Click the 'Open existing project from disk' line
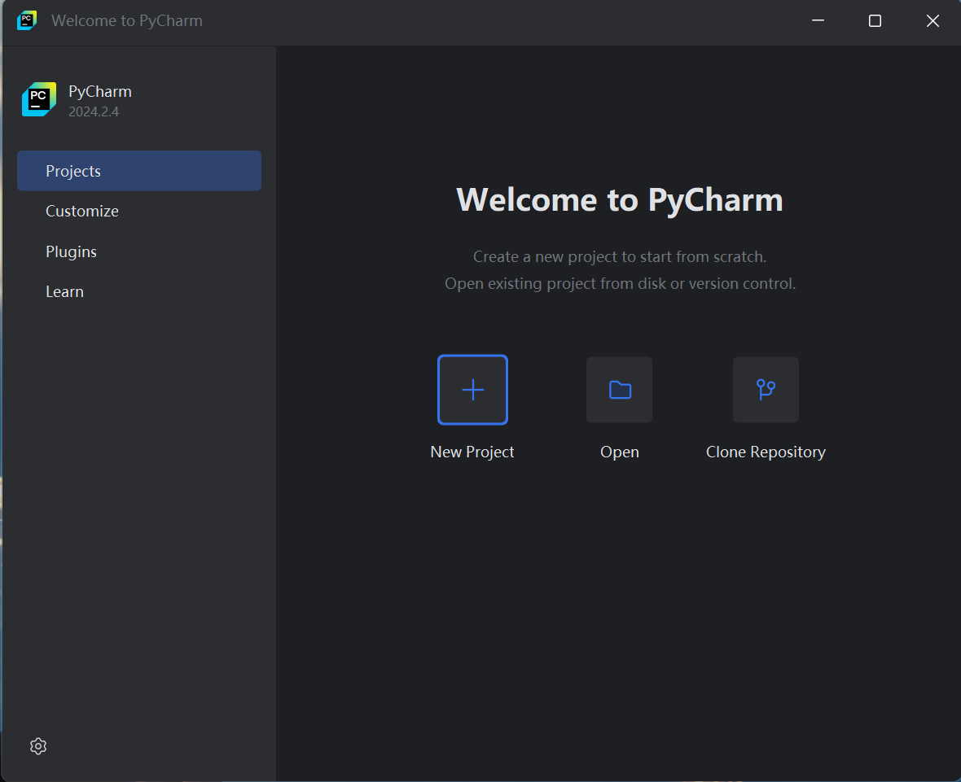Screen dimensions: 961x782 coord(621,283)
